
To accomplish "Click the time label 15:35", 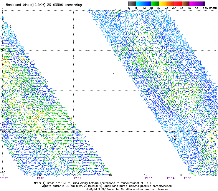I will pyautogui.click(x=187, y=178).
